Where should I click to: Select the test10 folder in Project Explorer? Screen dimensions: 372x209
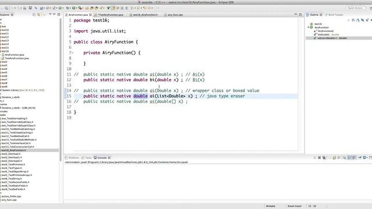pyautogui.click(x=5, y=30)
